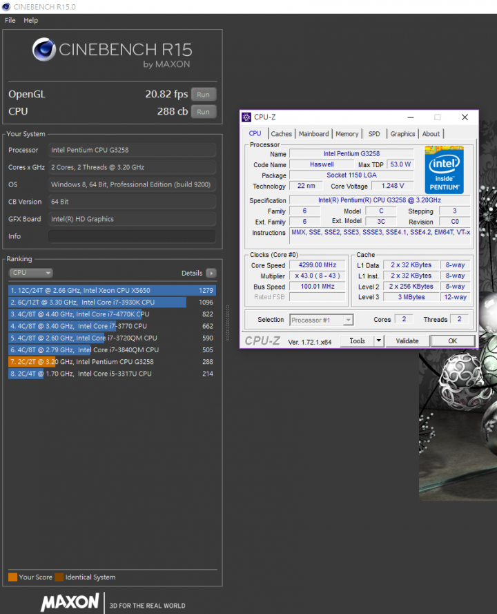
Task: Select the Core i5-3317U ranking row
Action: (x=112, y=374)
